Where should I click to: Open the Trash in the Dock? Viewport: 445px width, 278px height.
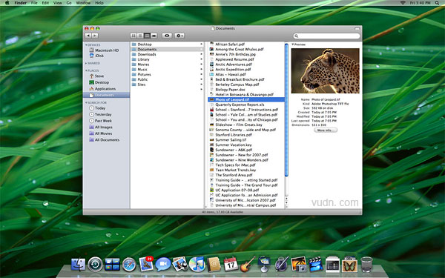pos(366,264)
